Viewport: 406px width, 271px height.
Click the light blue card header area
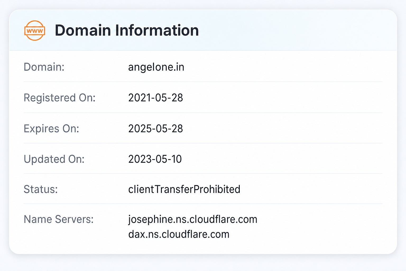click(203, 30)
